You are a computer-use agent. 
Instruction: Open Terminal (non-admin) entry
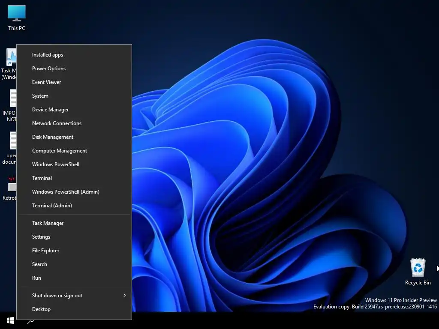pos(74,178)
